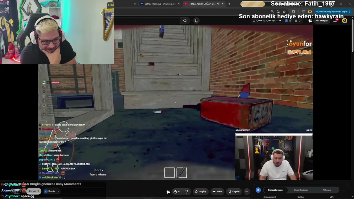Click the Abone ol subscribe button
354x199 pixels.
(34, 191)
